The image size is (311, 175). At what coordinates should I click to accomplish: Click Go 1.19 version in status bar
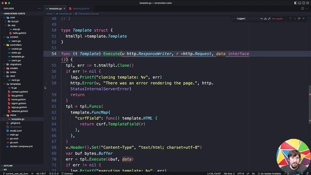41,174
